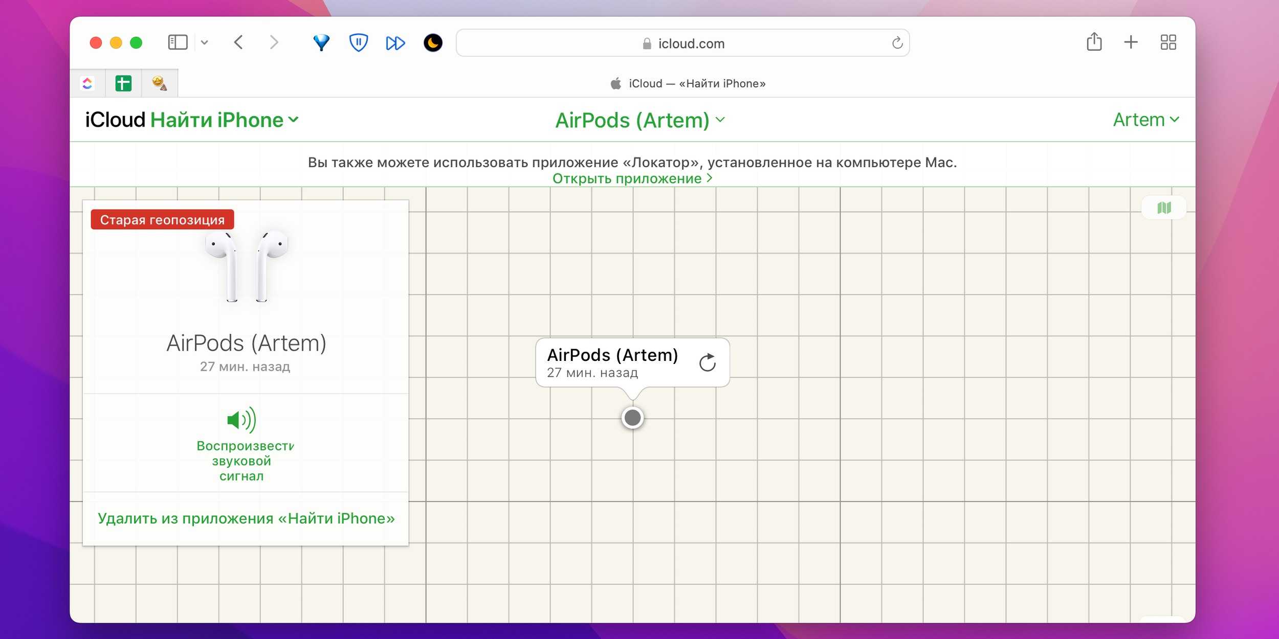Expand the AirPods (Artem) device list

641,121
